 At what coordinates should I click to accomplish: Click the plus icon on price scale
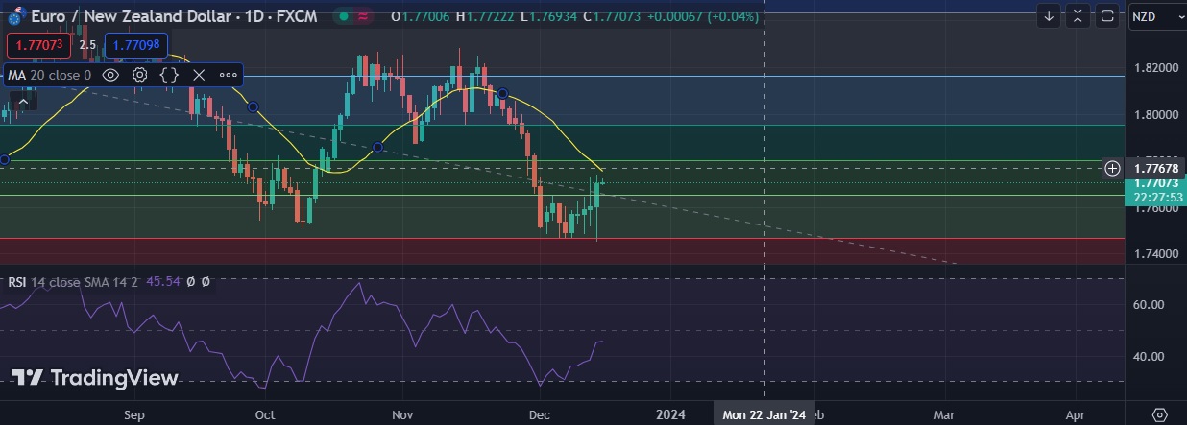[x=1112, y=168]
